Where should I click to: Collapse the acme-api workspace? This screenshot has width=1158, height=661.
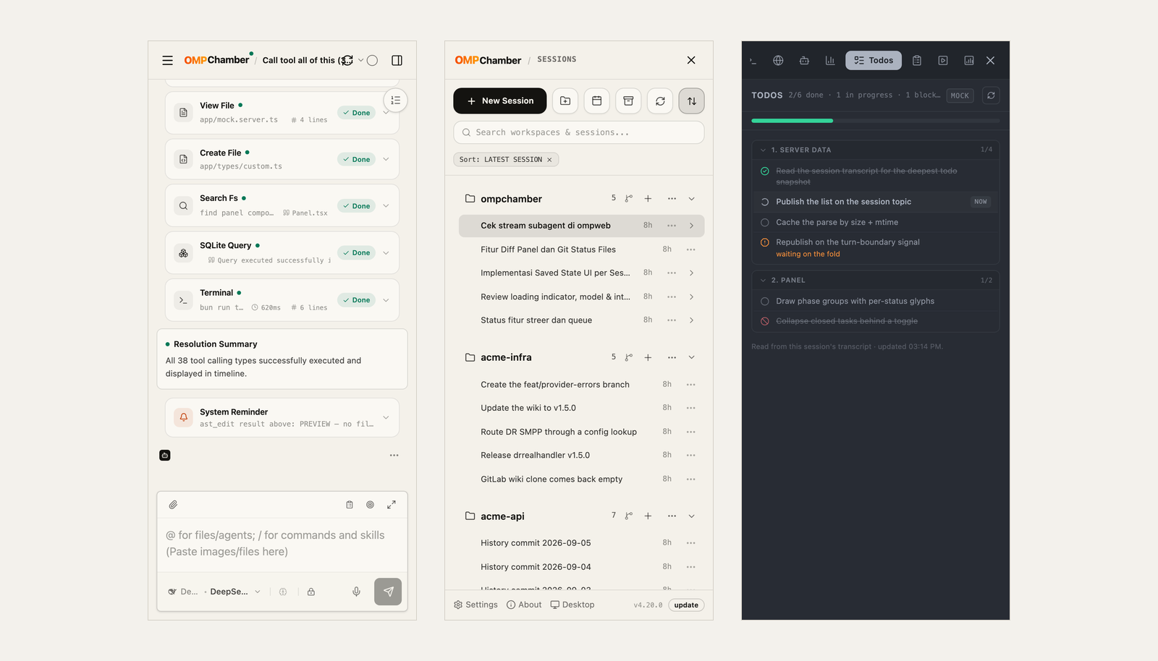(x=691, y=516)
